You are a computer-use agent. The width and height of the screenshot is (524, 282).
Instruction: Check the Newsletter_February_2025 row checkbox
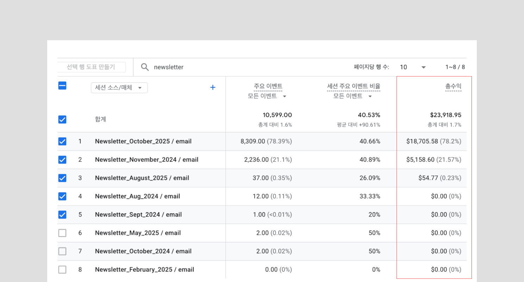coord(62,270)
